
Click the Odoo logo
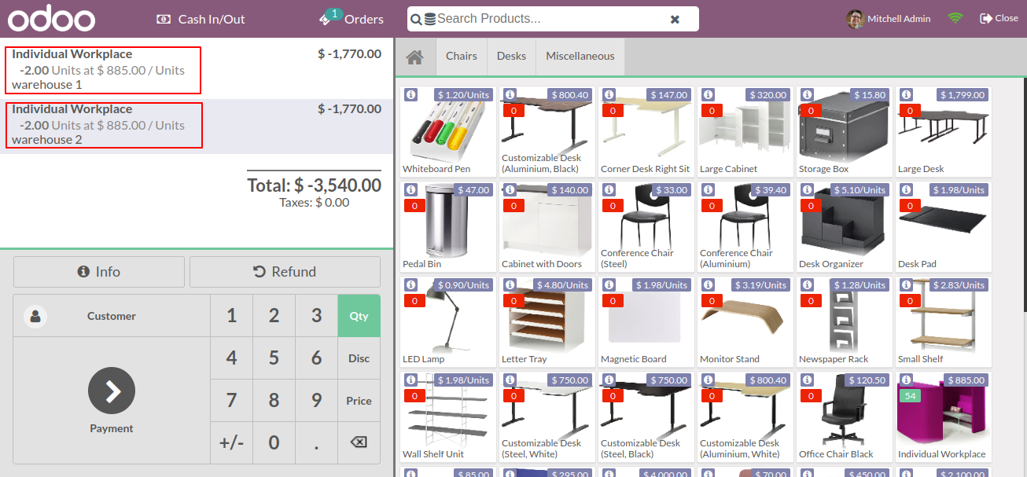[x=51, y=19]
